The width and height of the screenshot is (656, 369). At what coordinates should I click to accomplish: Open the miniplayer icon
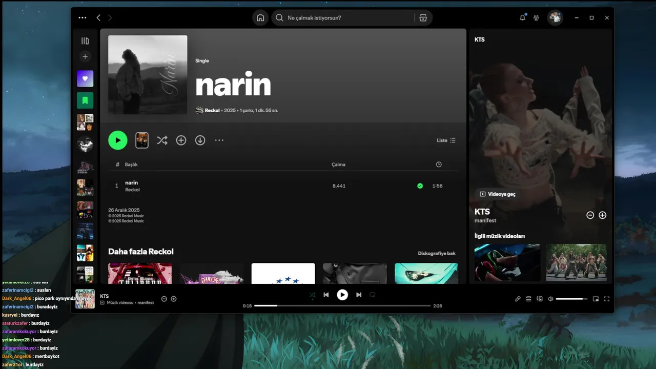596,299
